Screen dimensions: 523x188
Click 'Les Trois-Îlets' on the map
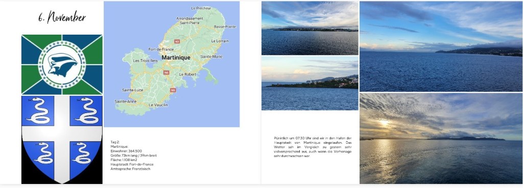[x=145, y=61]
